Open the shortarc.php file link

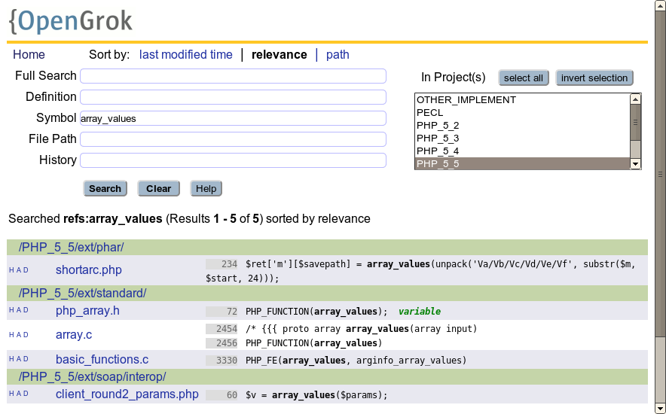[x=89, y=269]
